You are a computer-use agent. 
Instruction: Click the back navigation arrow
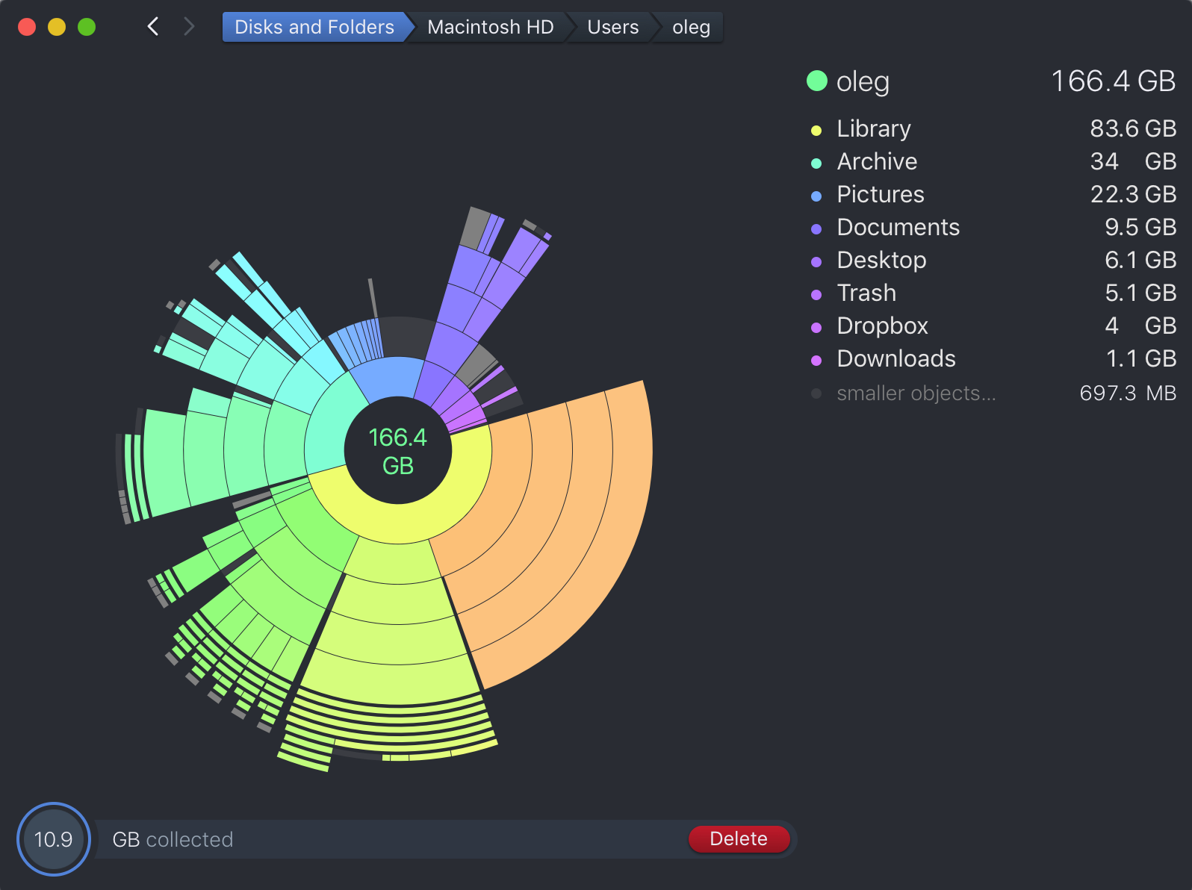153,27
